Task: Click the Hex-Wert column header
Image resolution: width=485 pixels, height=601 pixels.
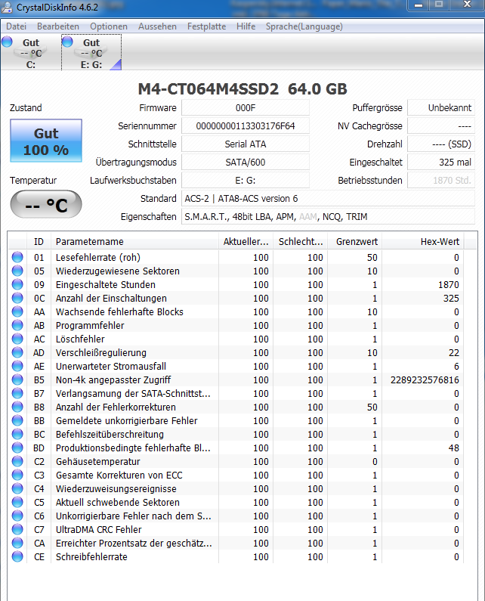Action: (423, 241)
